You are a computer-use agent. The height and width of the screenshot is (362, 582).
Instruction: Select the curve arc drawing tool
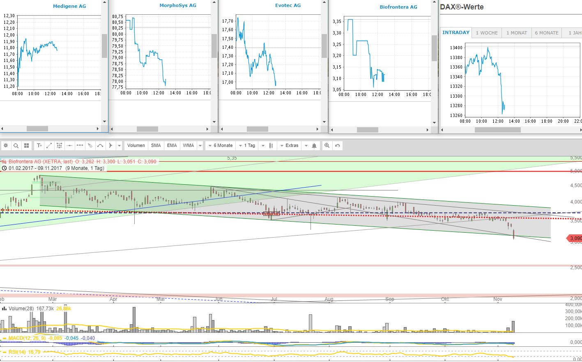[100, 146]
